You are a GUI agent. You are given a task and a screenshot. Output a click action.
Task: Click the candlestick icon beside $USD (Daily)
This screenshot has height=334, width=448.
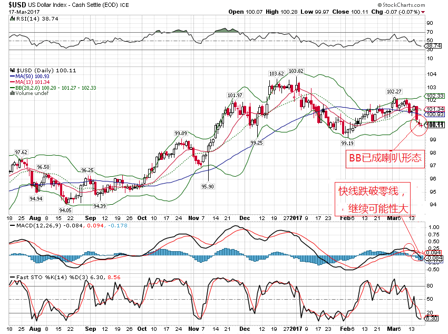click(x=12, y=70)
